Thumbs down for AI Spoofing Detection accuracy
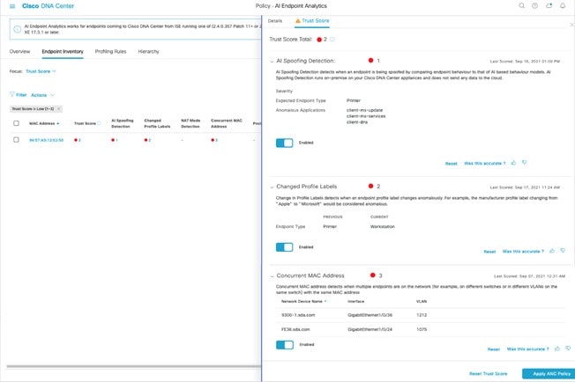The image size is (575, 382). (525, 163)
